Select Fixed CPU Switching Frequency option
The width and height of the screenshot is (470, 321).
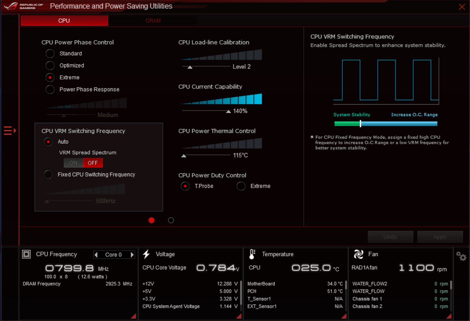48,175
